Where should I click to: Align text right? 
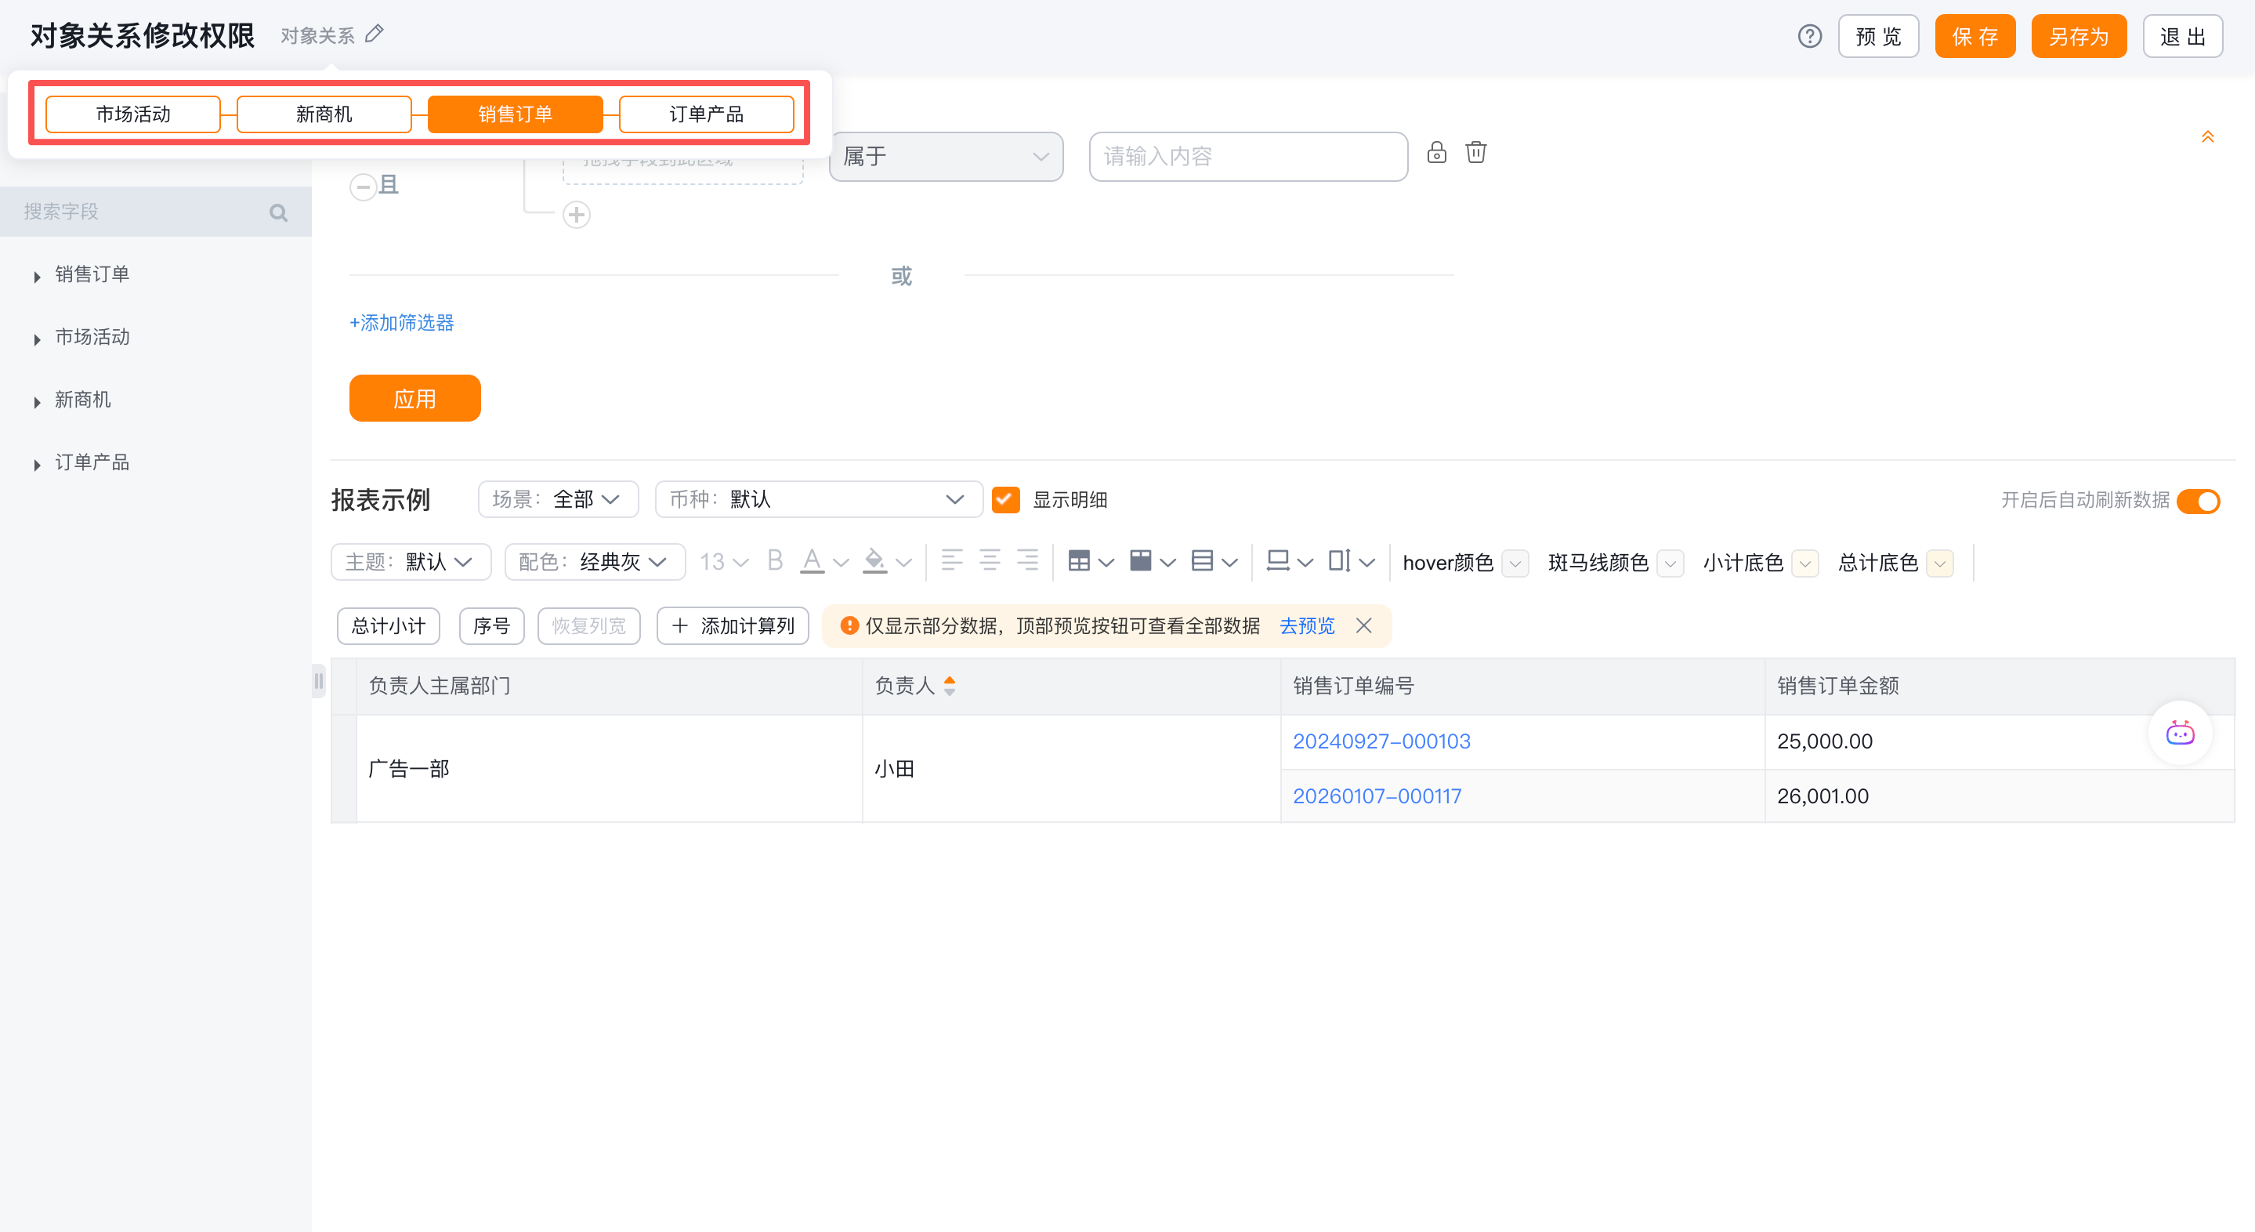(1028, 560)
